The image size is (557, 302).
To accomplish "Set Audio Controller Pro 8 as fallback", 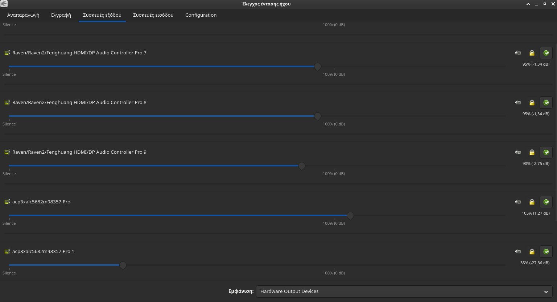I will point(546,103).
